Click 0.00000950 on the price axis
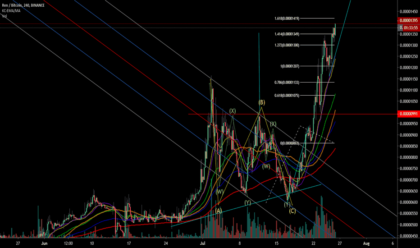 [408, 124]
